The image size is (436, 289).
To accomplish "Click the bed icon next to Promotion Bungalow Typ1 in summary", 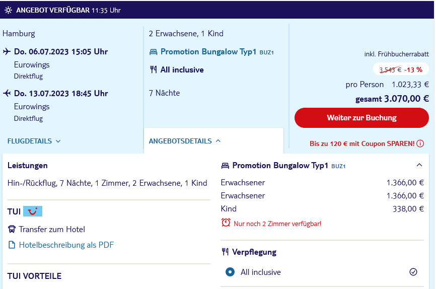I will [154, 52].
